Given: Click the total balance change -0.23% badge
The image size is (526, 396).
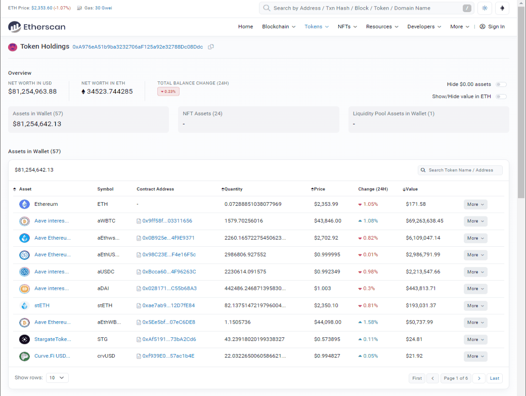Looking at the screenshot, I should pyautogui.click(x=168, y=92).
